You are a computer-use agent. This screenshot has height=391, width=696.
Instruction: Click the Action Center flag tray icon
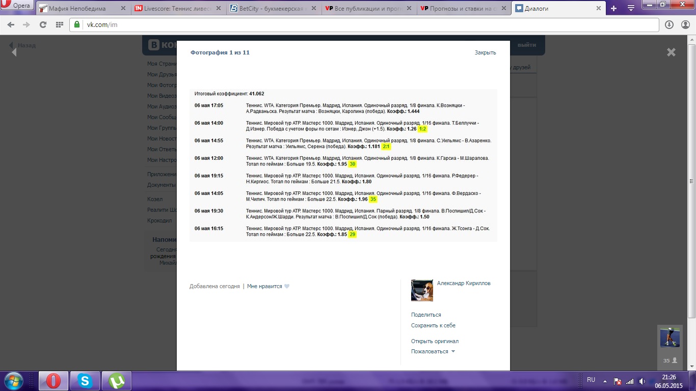click(618, 381)
